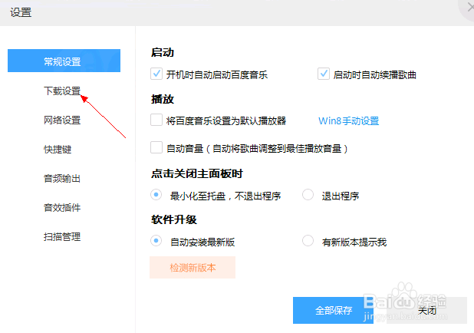
Task: Select 最小化至托盘，不退出程序 radio button
Action: (156, 195)
